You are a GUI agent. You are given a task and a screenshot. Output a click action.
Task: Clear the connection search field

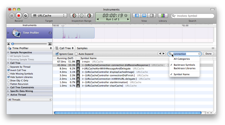[x=199, y=54]
